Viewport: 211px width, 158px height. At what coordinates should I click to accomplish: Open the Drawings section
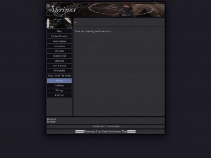(59, 51)
